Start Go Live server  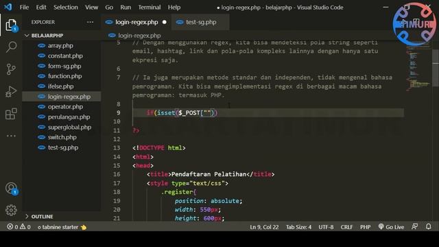tap(391, 227)
